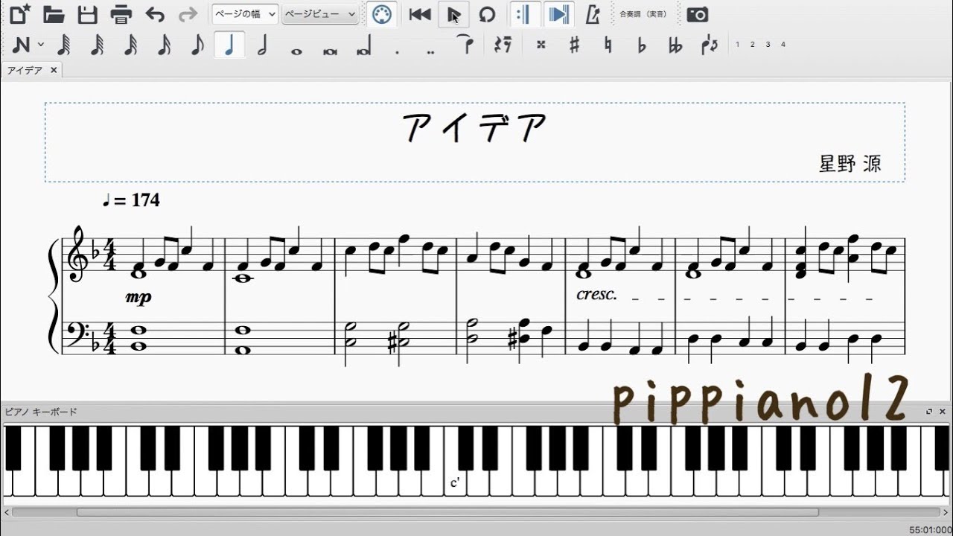Select the mp dynamic marking
The image size is (953, 536).
tap(138, 297)
